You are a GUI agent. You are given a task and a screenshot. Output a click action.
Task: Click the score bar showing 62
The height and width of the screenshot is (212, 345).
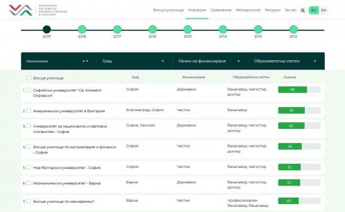pyautogui.click(x=299, y=125)
